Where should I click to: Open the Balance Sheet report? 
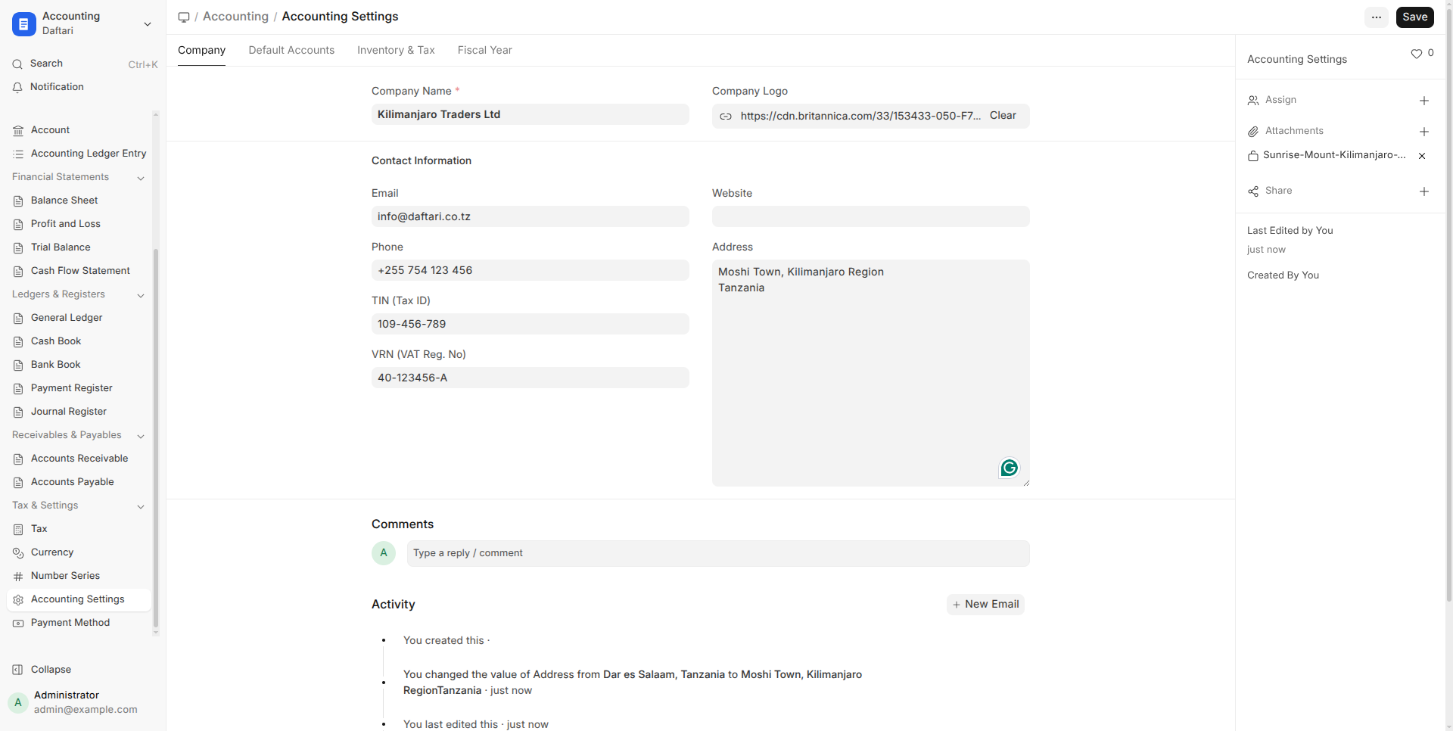click(x=79, y=201)
